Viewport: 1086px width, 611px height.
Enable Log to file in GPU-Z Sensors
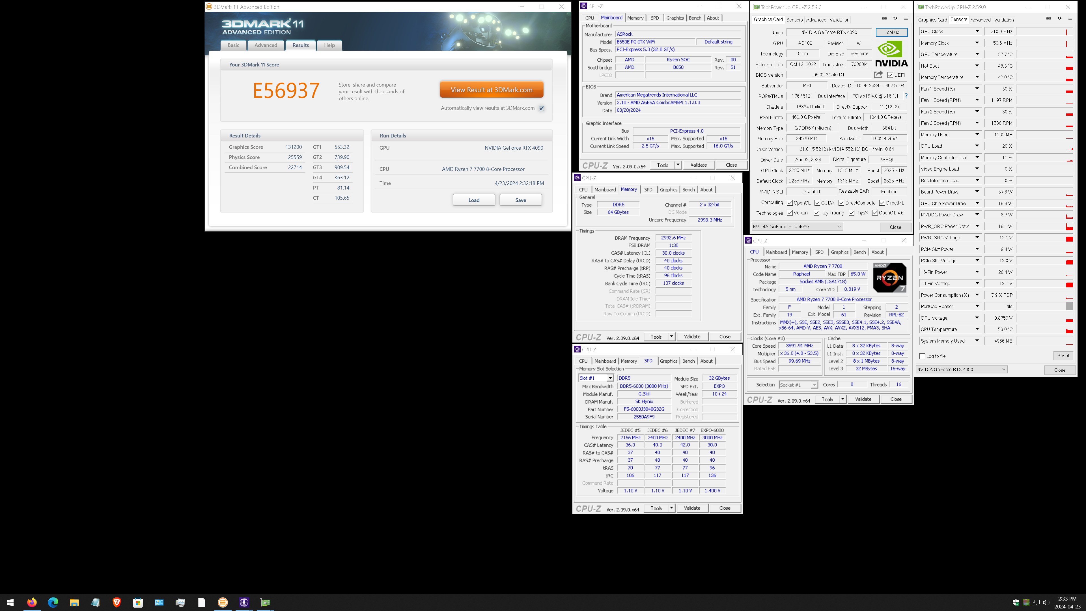[922, 356]
